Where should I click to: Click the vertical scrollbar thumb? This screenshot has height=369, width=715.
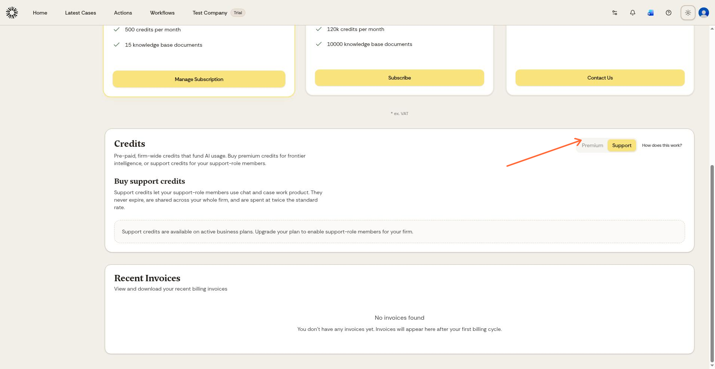712,263
